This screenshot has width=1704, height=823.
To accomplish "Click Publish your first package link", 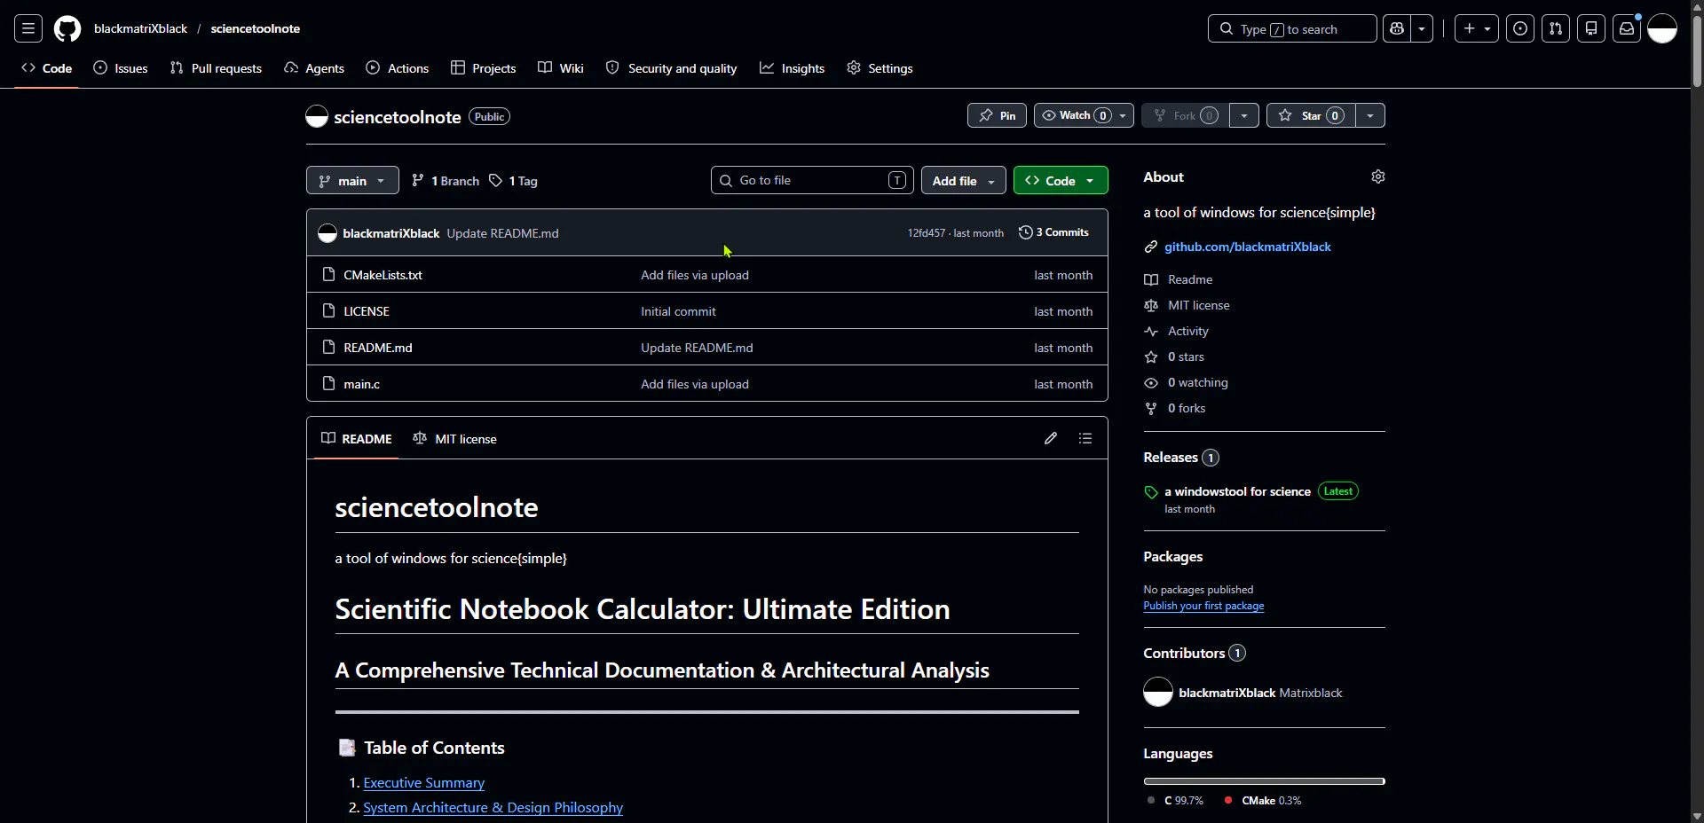I will pyautogui.click(x=1203, y=606).
